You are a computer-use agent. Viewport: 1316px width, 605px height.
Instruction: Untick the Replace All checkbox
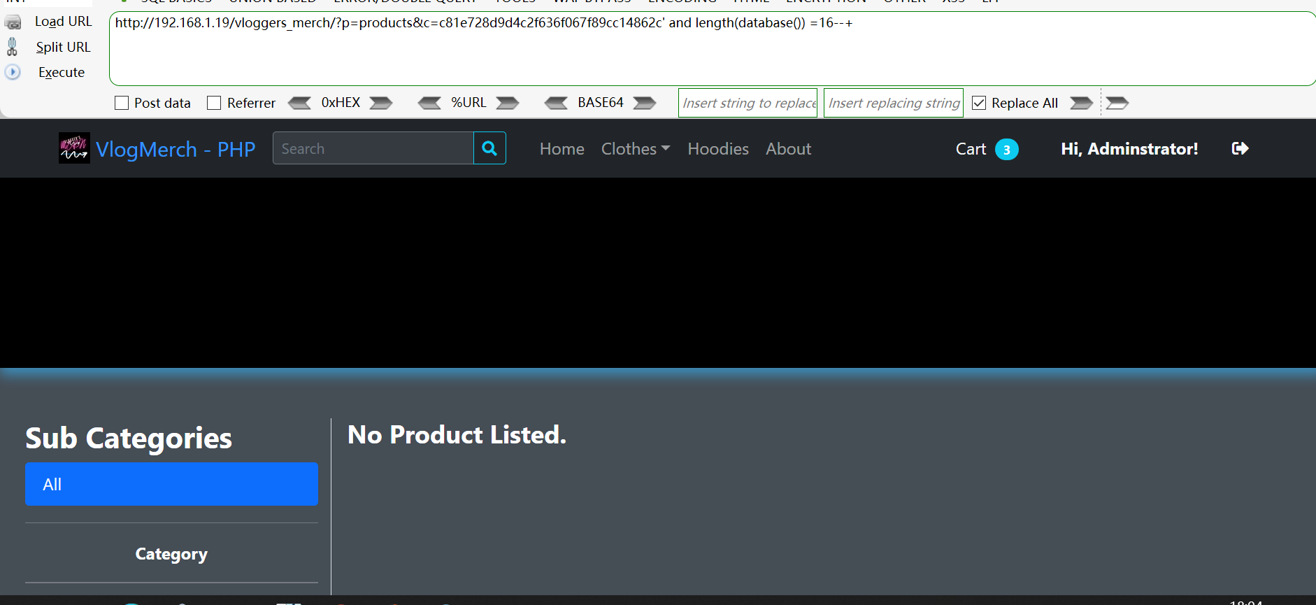(979, 103)
